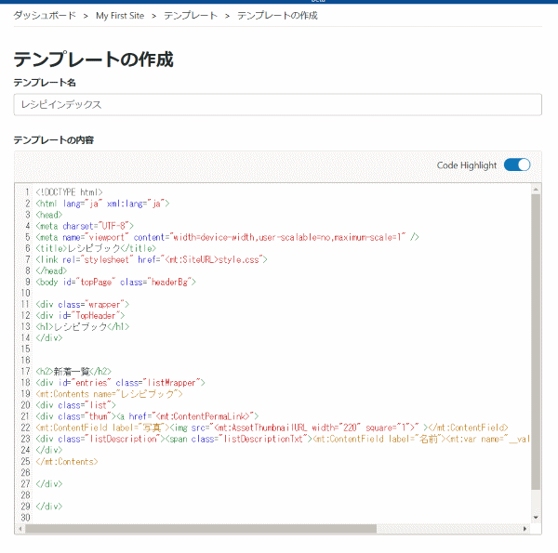The image size is (558, 553).
Task: Go to My First Site breadcrumb
Action: 120,16
